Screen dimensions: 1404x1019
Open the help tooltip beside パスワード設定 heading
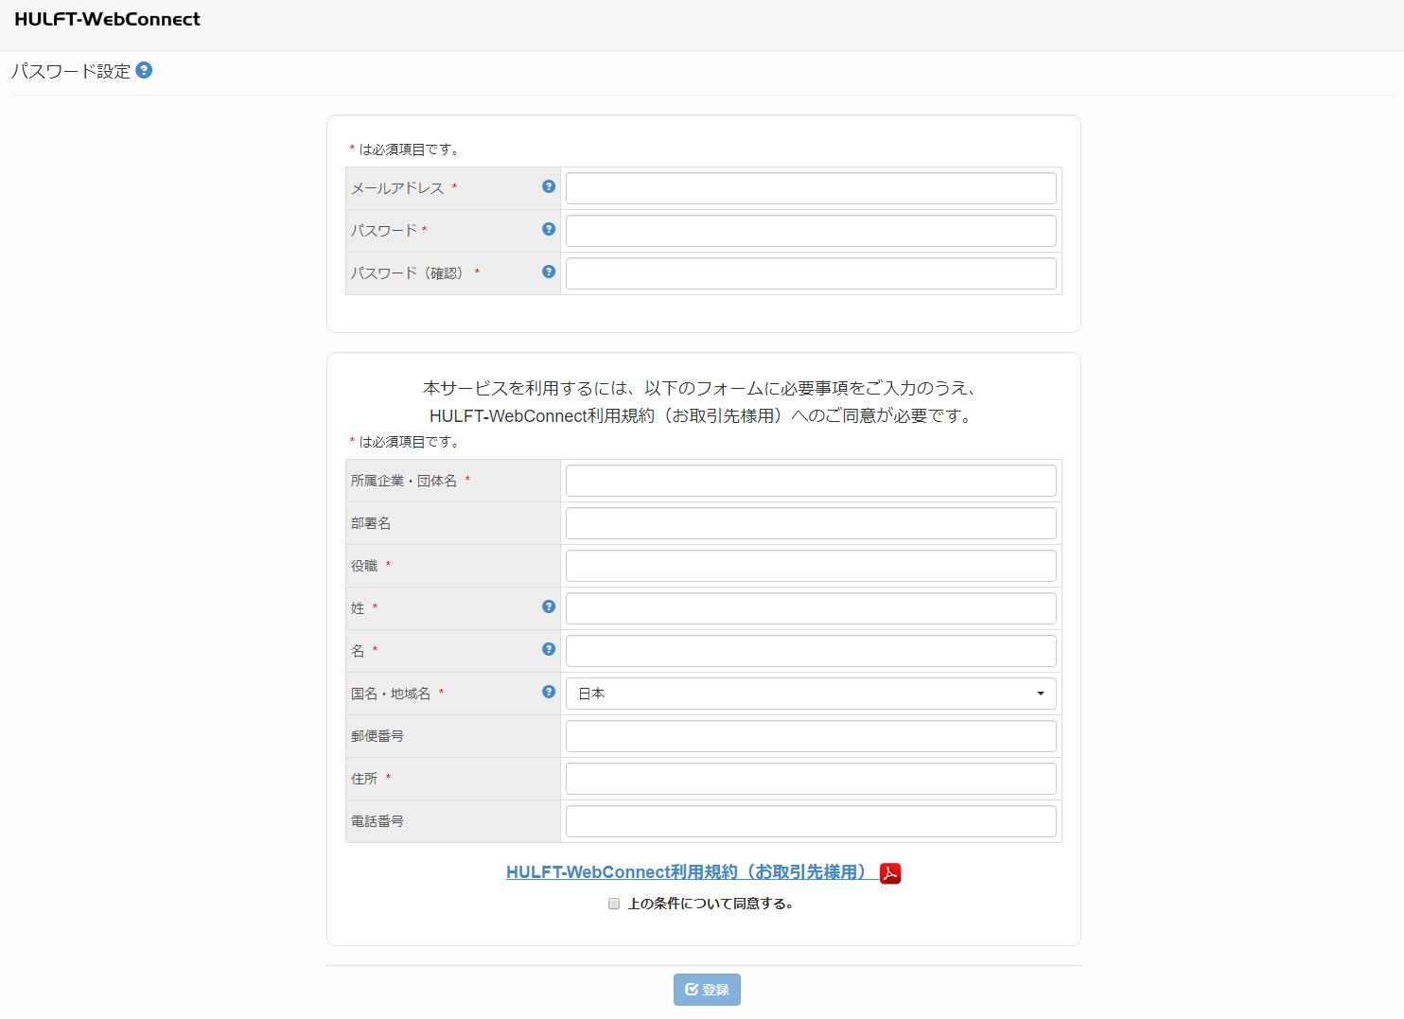pyautogui.click(x=144, y=70)
